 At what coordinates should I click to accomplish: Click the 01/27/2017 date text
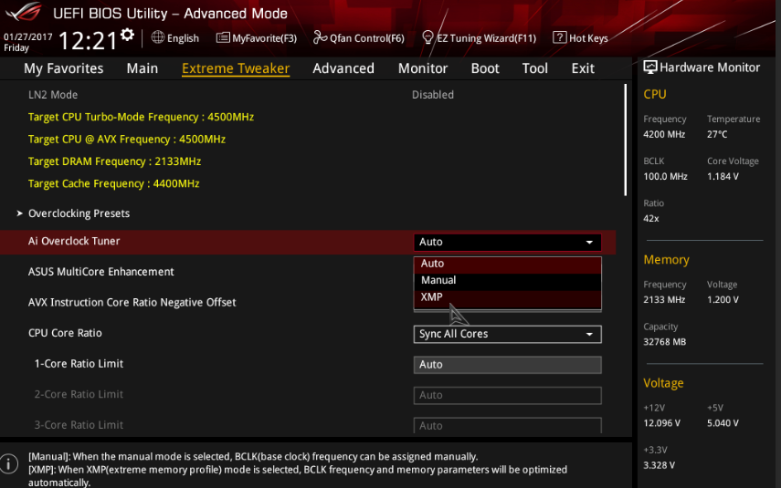click(28, 36)
